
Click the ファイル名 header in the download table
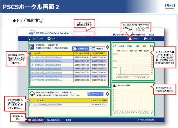point(62,101)
